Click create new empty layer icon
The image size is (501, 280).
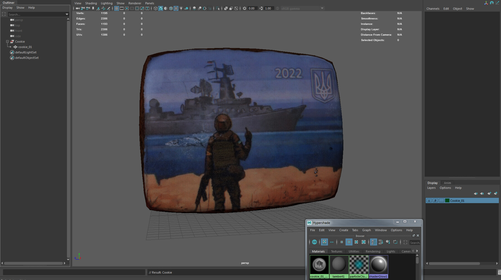(x=489, y=194)
